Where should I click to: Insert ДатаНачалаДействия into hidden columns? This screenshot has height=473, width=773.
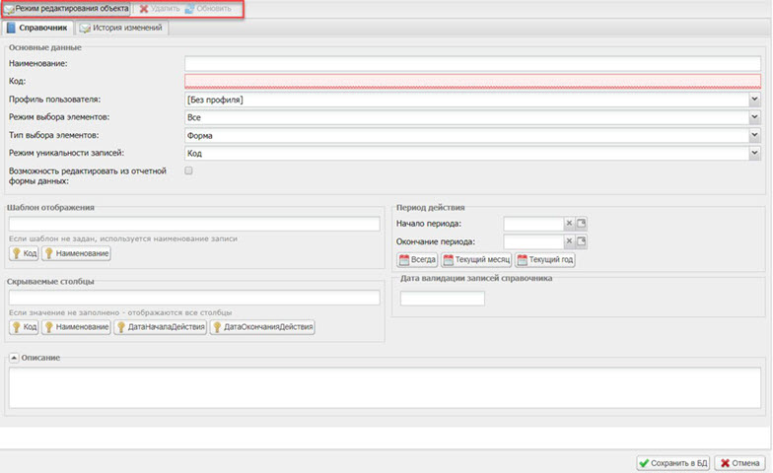(160, 327)
